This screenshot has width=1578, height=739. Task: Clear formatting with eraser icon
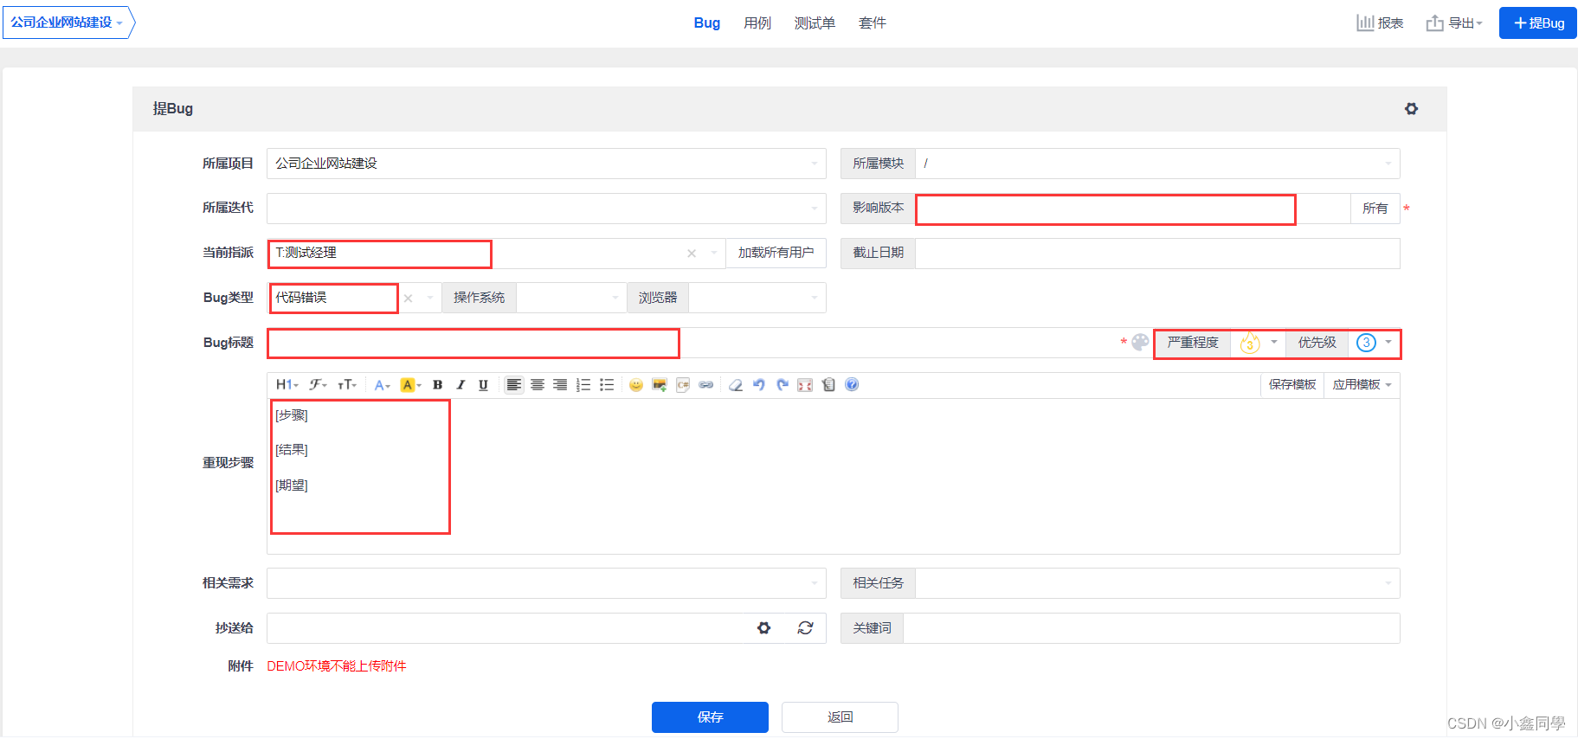click(x=736, y=385)
